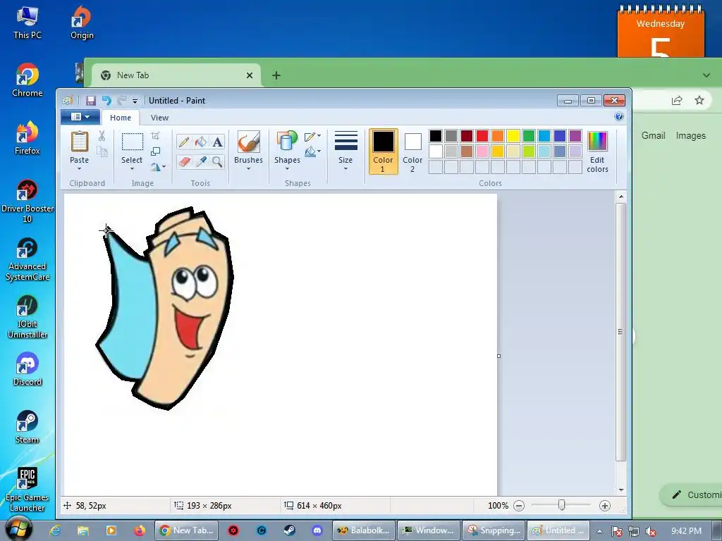The image size is (722, 541).
Task: Click the Edit colors rainbow icon
Action: click(597, 142)
